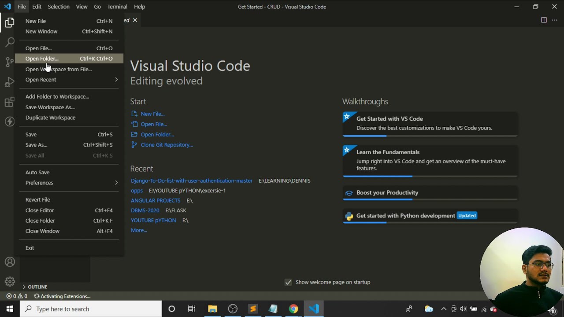Open Task View on taskbar

click(x=192, y=309)
